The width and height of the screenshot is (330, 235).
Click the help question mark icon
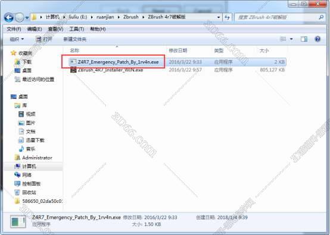[x=317, y=39]
